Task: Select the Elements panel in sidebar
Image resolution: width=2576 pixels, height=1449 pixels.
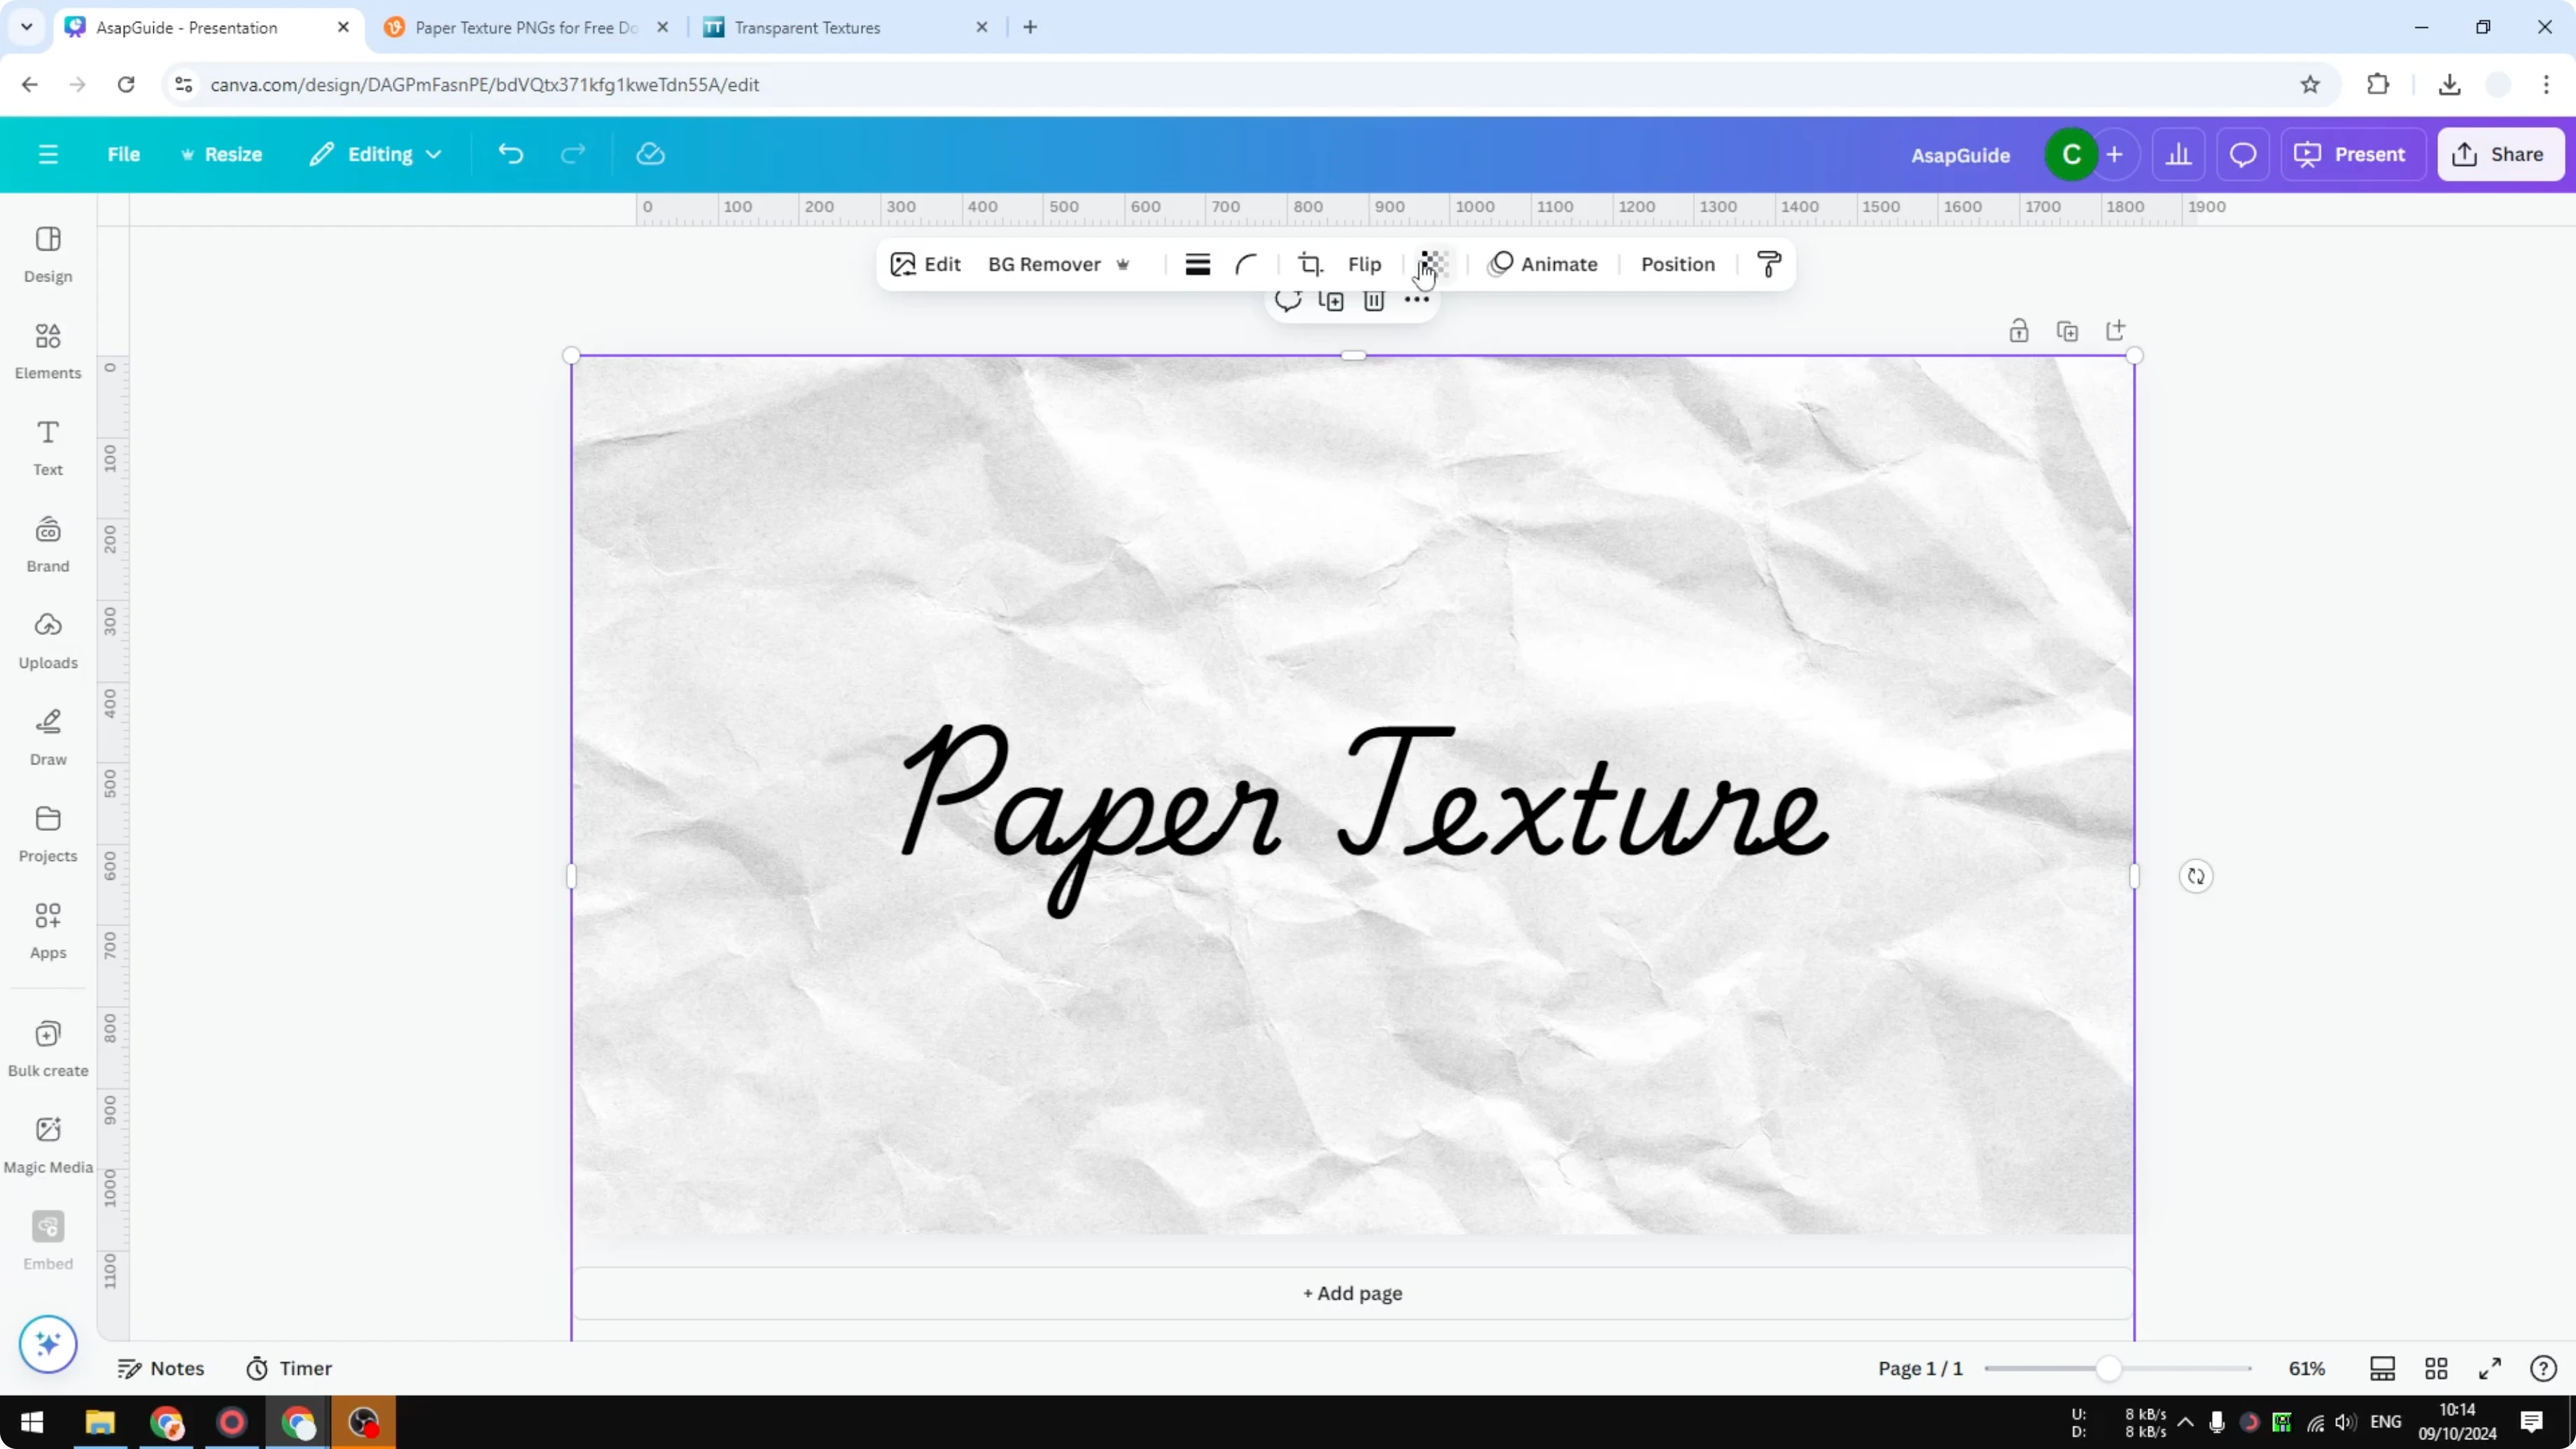Action: [47, 350]
